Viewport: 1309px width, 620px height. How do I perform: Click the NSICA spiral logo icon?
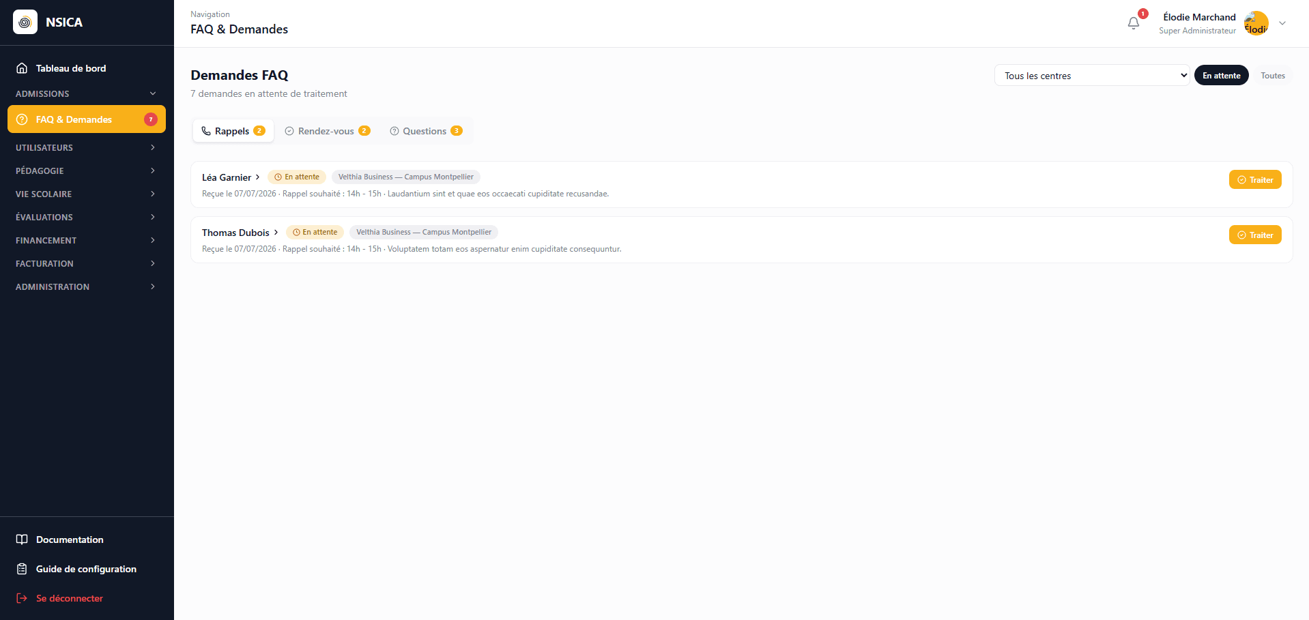tap(25, 22)
